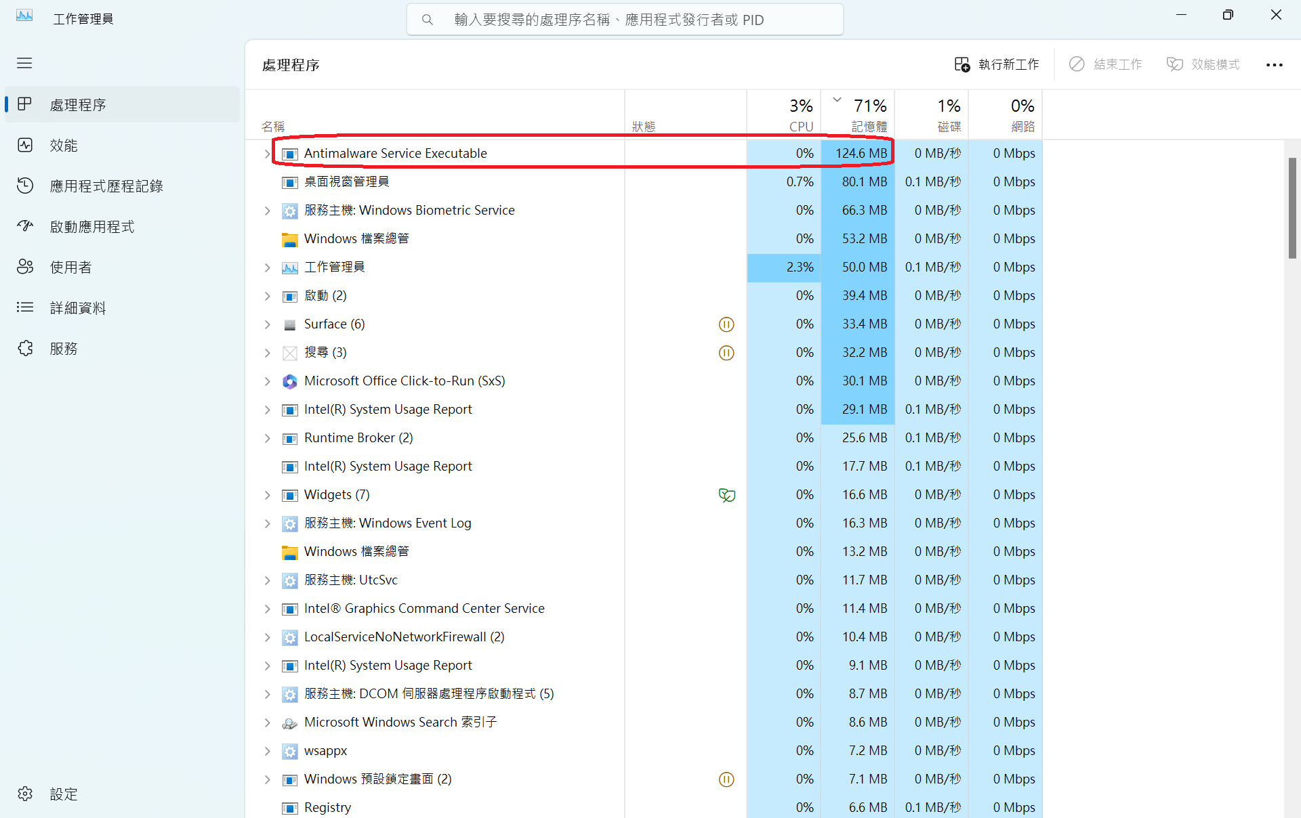Click the vertical scrollbar thumb
The image size is (1301, 818).
click(x=1292, y=207)
